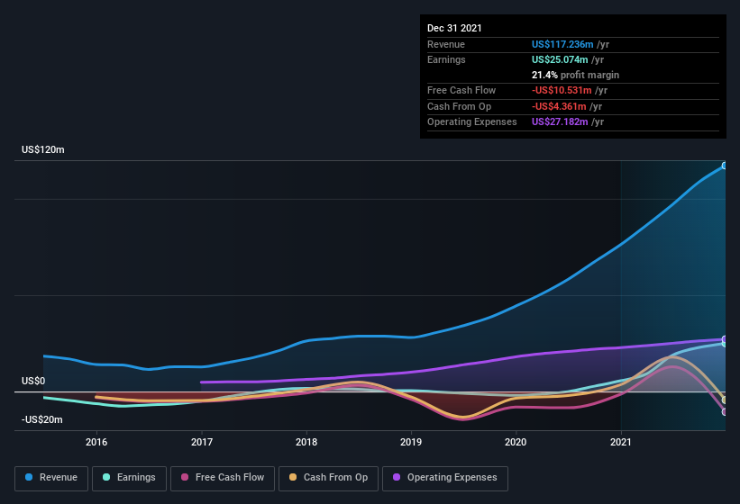
Task: Toggle the Earnings legend button
Action: pos(129,478)
